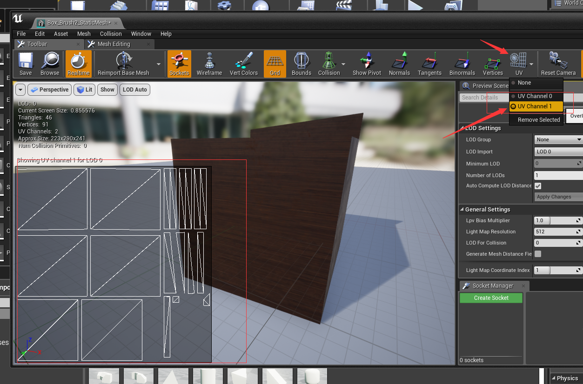The height and width of the screenshot is (384, 583).
Task: Uncheck Auto Compute LOD Distance checkbox
Action: pos(538,186)
